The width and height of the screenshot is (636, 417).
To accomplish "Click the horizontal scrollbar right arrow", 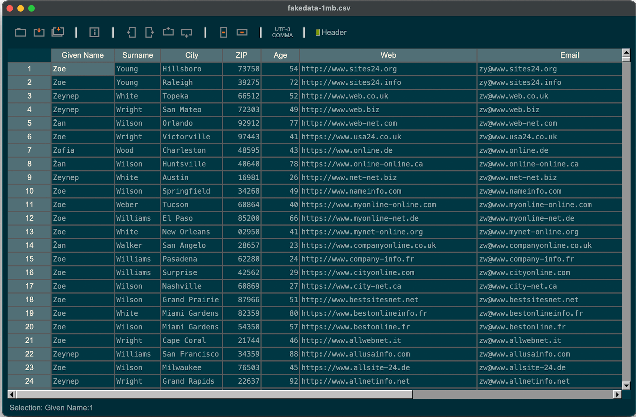I will coord(617,394).
